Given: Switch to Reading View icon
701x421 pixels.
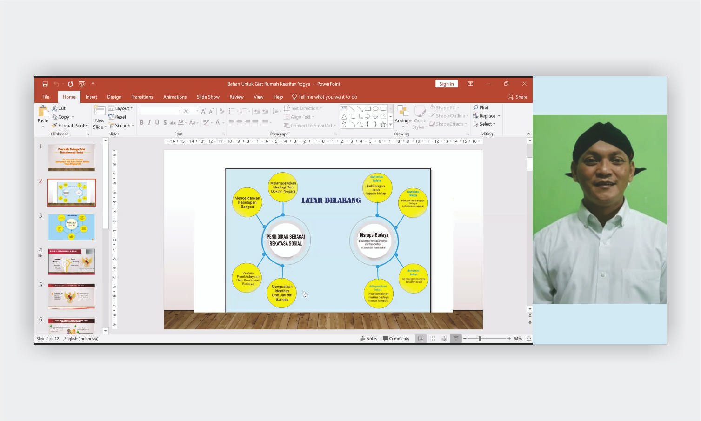Looking at the screenshot, I should point(444,338).
